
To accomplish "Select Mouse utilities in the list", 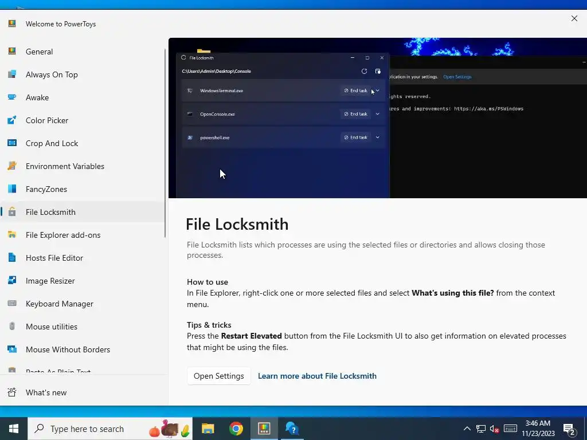I will (83, 326).
